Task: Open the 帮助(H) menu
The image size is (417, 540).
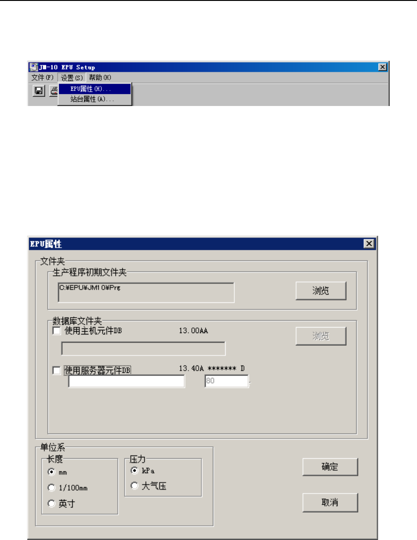Action: click(x=100, y=78)
